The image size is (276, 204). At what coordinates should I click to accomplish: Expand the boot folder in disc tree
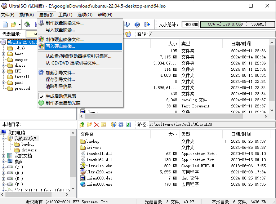tap(3, 54)
